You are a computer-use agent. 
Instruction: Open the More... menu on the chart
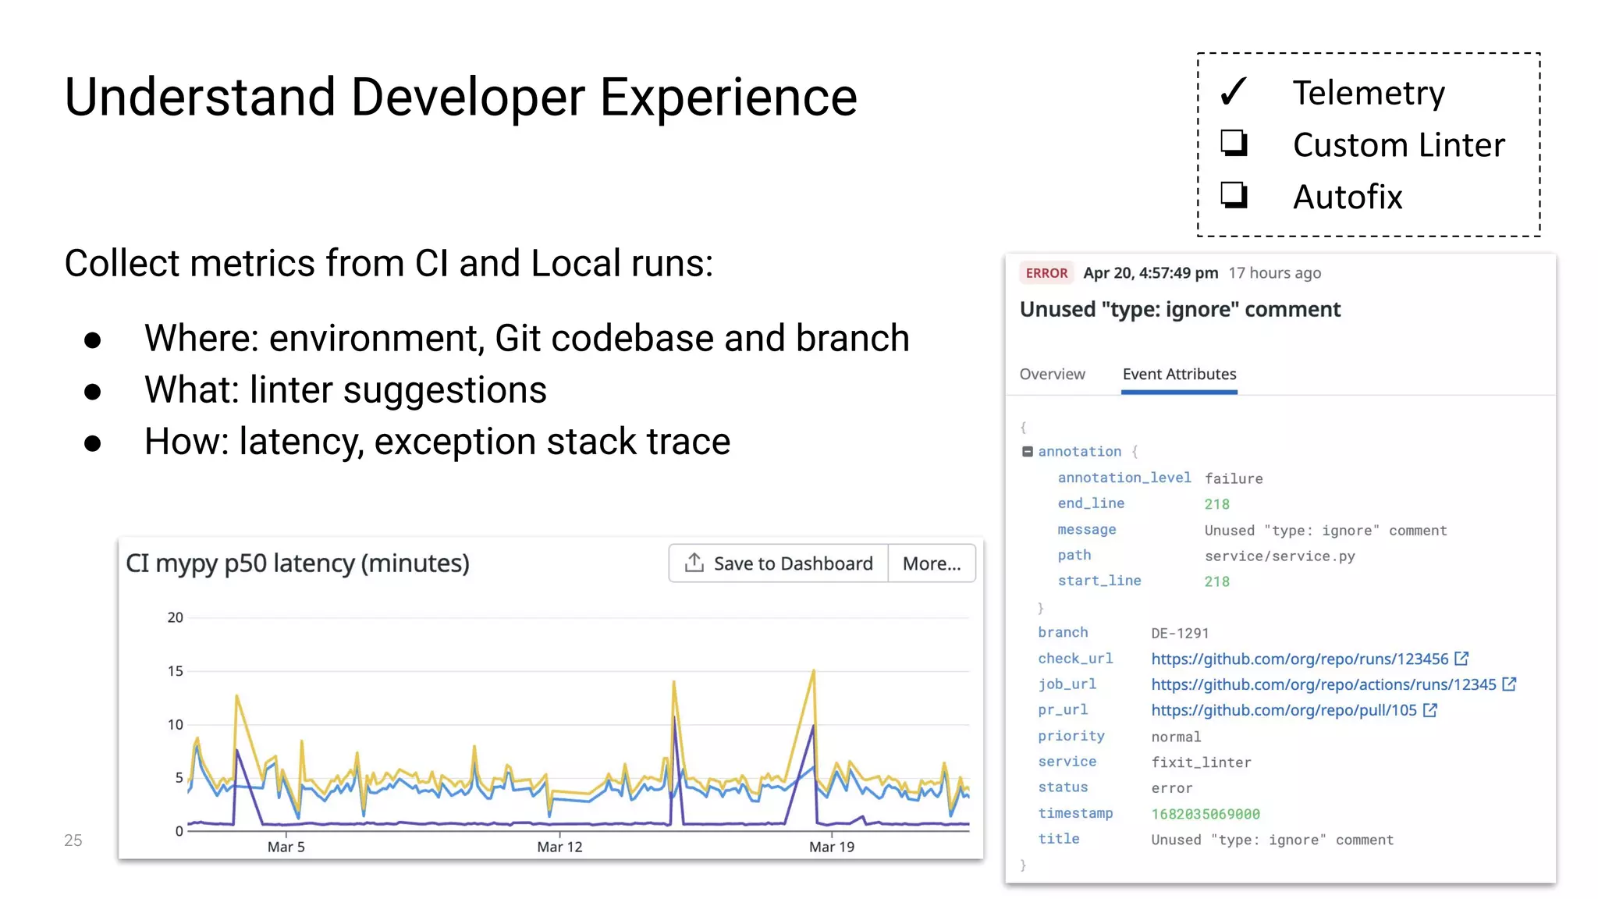click(x=932, y=563)
